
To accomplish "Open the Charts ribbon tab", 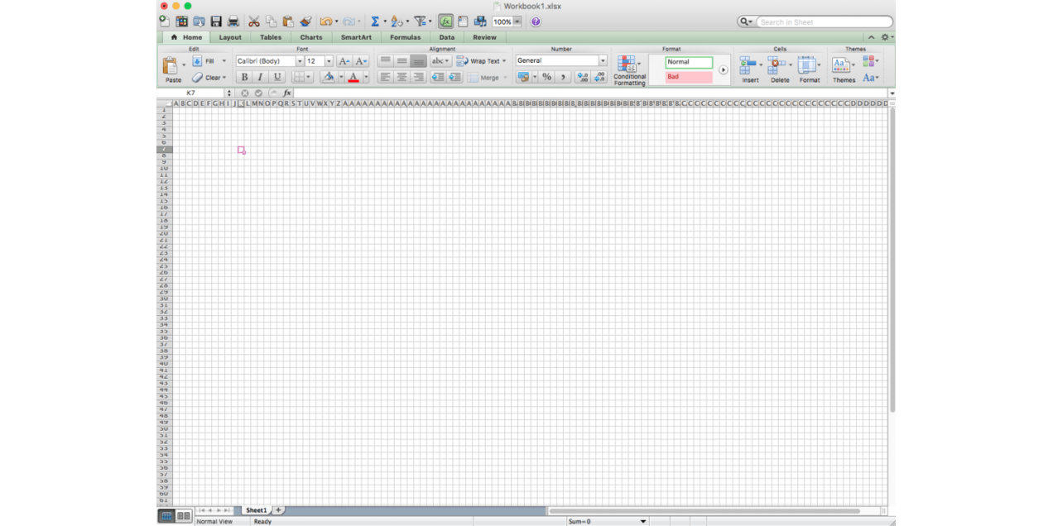I will click(311, 37).
